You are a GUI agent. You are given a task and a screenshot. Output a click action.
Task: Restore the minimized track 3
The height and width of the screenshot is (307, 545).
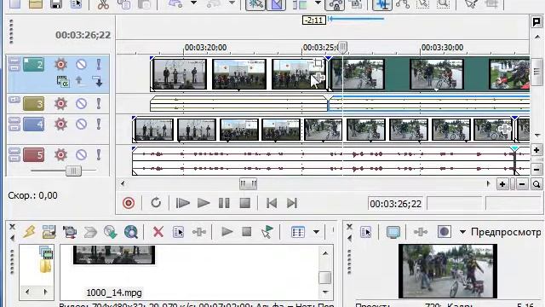(14, 100)
